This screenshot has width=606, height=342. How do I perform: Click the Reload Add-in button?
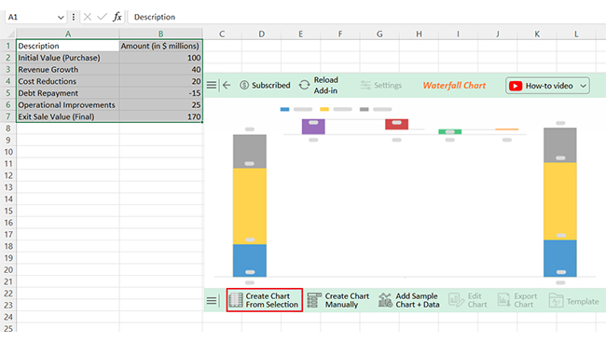319,85
